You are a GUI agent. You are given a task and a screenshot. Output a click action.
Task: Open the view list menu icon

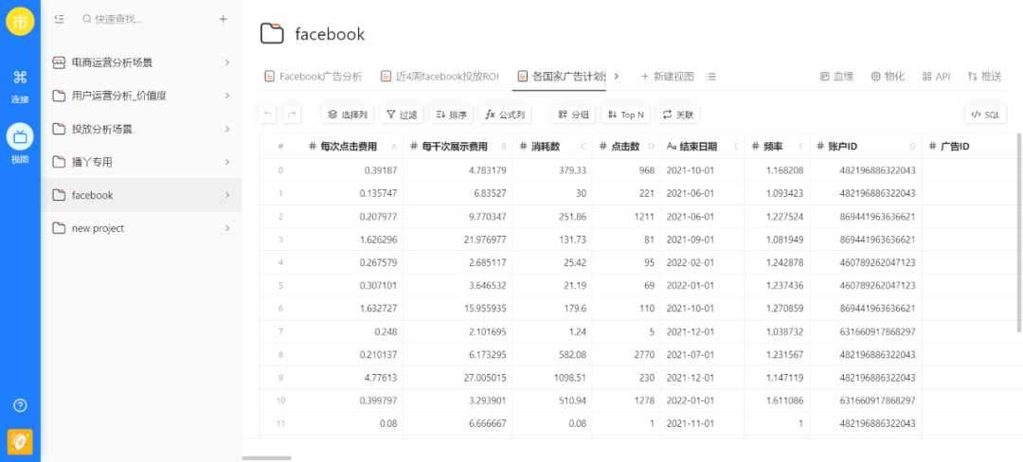click(x=711, y=77)
